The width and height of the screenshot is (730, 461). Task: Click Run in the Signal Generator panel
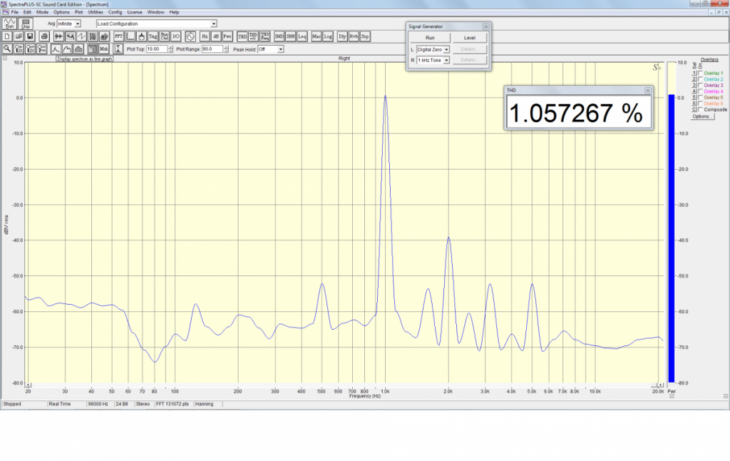click(430, 37)
